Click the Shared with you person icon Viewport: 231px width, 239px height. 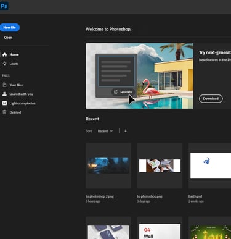(4, 94)
